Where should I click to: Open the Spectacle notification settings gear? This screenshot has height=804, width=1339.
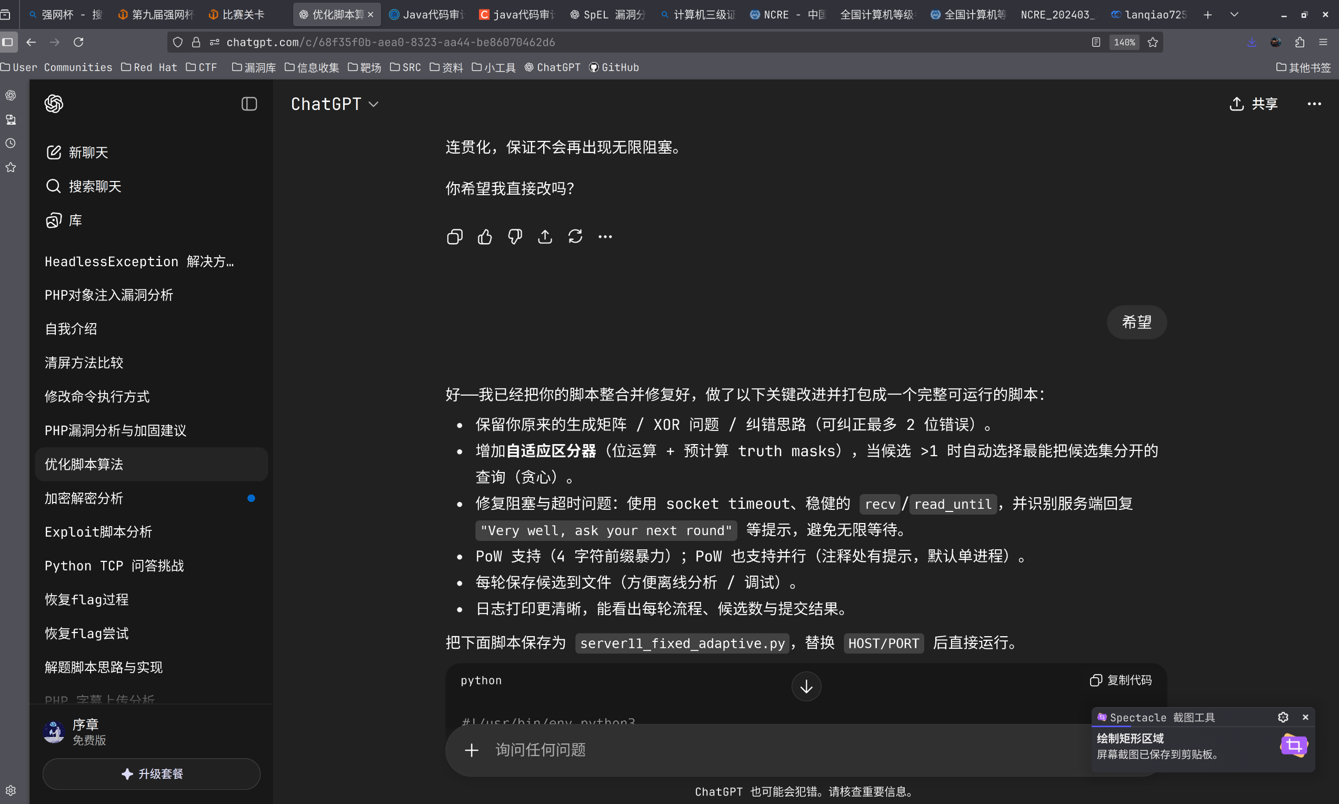(1283, 717)
